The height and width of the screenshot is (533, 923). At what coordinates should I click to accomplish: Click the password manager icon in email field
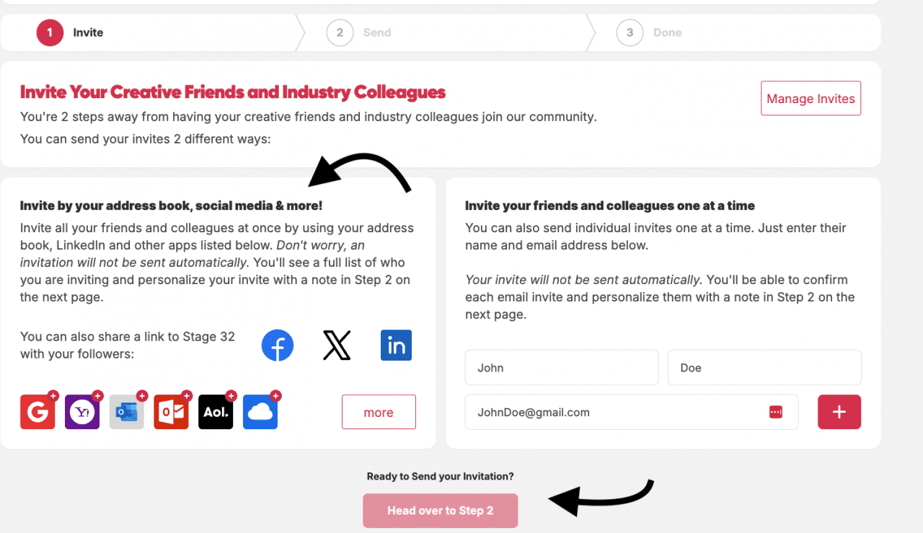pos(776,412)
